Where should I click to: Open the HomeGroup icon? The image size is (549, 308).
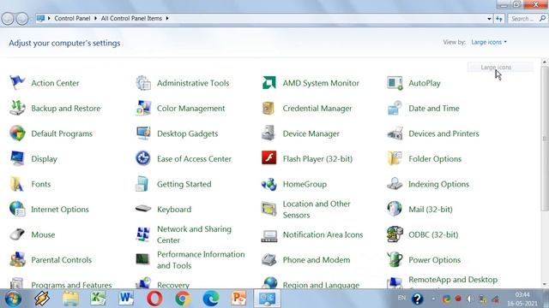click(x=268, y=184)
